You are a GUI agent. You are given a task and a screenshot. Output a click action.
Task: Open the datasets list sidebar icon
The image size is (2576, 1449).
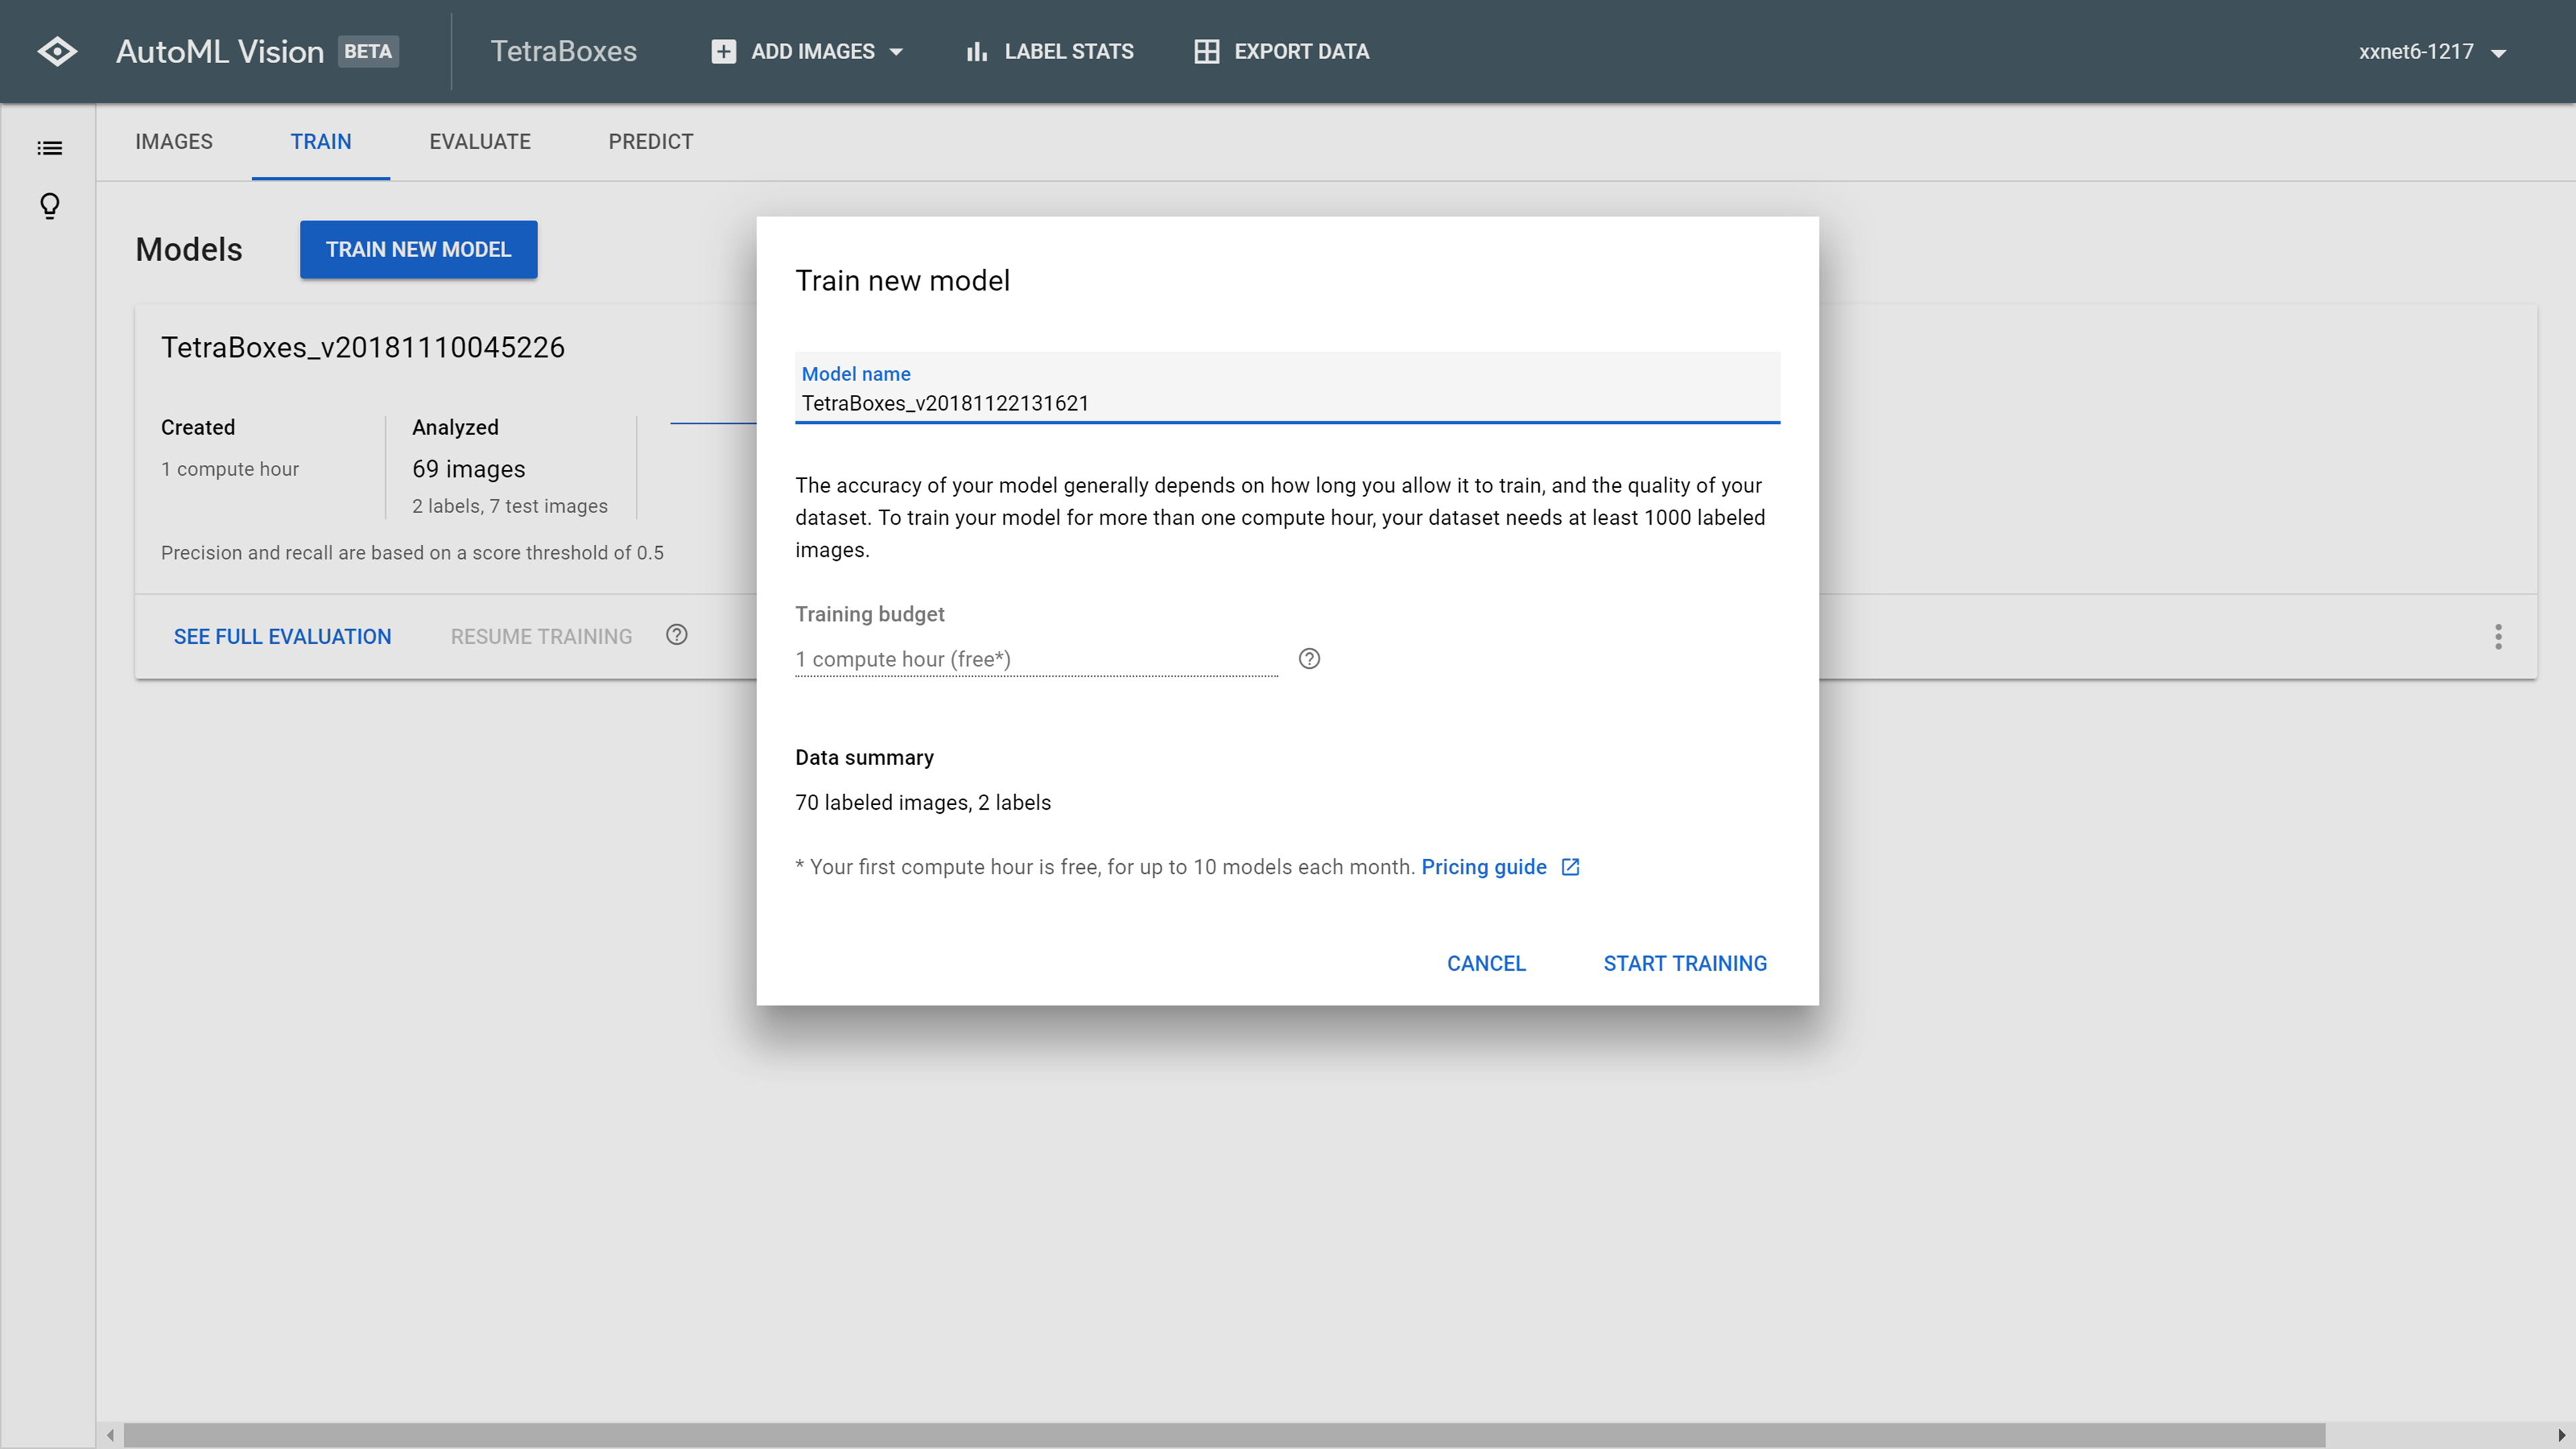click(49, 148)
